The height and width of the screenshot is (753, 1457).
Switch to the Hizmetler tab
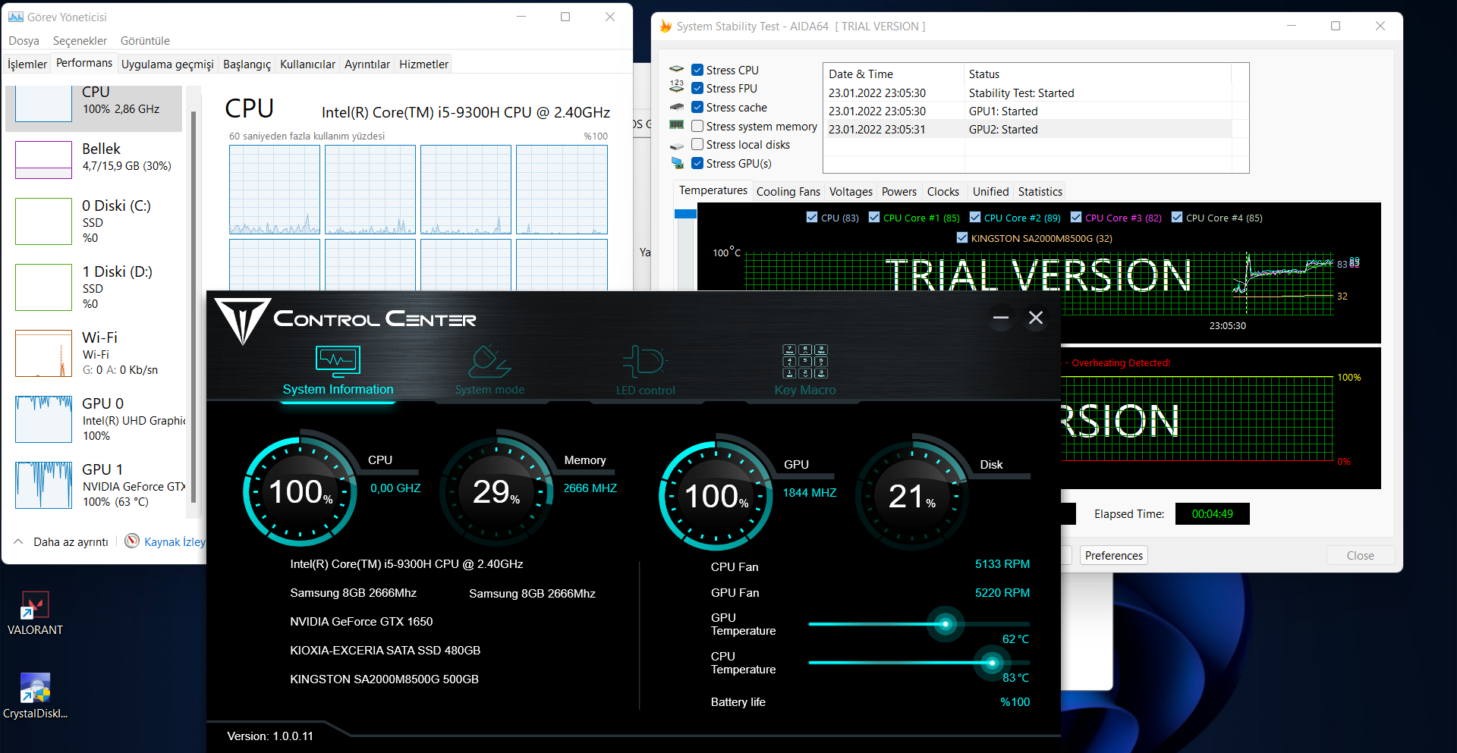pos(423,64)
